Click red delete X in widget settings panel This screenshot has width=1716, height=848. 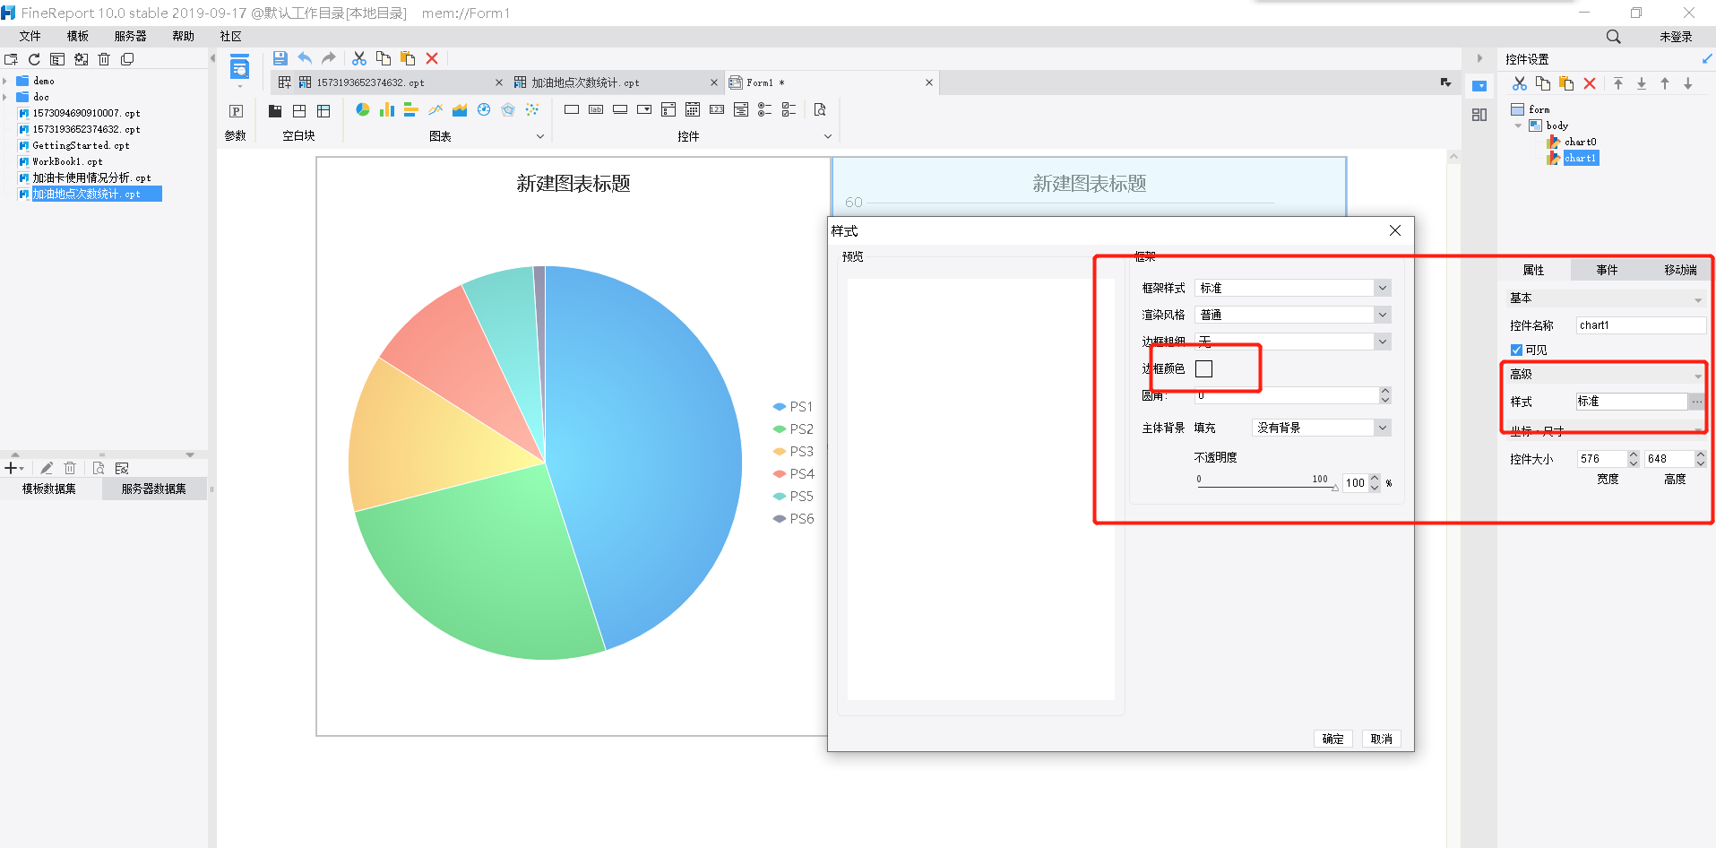(1590, 83)
